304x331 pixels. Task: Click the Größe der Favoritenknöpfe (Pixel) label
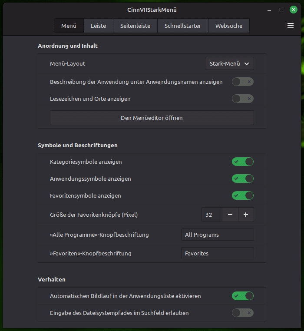(x=94, y=215)
